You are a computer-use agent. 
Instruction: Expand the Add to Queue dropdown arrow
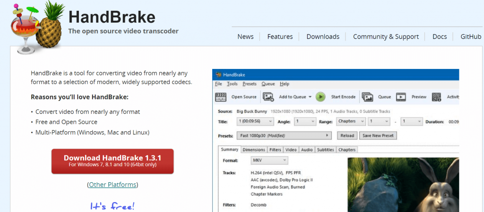pos(310,97)
